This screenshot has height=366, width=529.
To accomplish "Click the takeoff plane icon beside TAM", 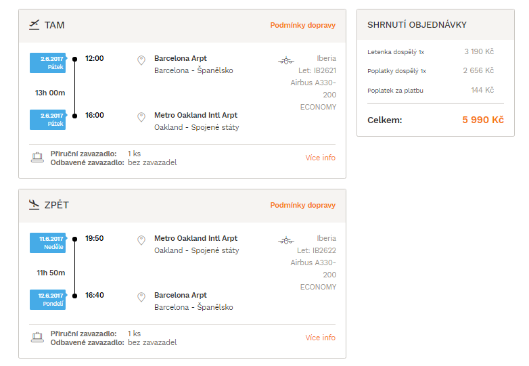I will tap(34, 25).
